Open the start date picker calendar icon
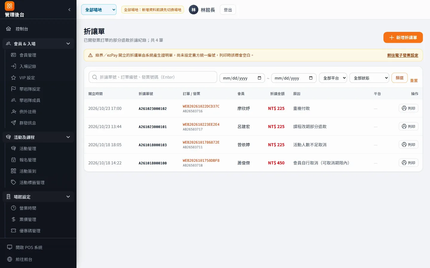430x268 pixels. click(x=259, y=78)
